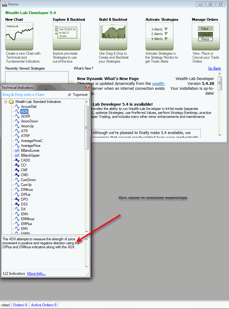
Task: Click the What's New? heading
Action: click(84, 68)
